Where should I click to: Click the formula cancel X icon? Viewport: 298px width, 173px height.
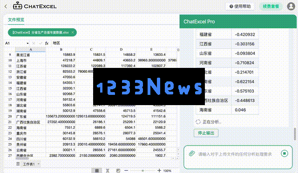pos(34,43)
